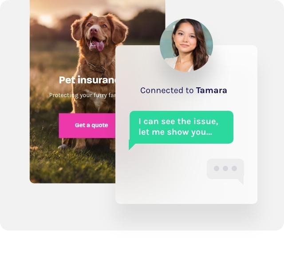The width and height of the screenshot is (284, 266).
Task: Select the line I can see the issue
Action: click(x=178, y=121)
